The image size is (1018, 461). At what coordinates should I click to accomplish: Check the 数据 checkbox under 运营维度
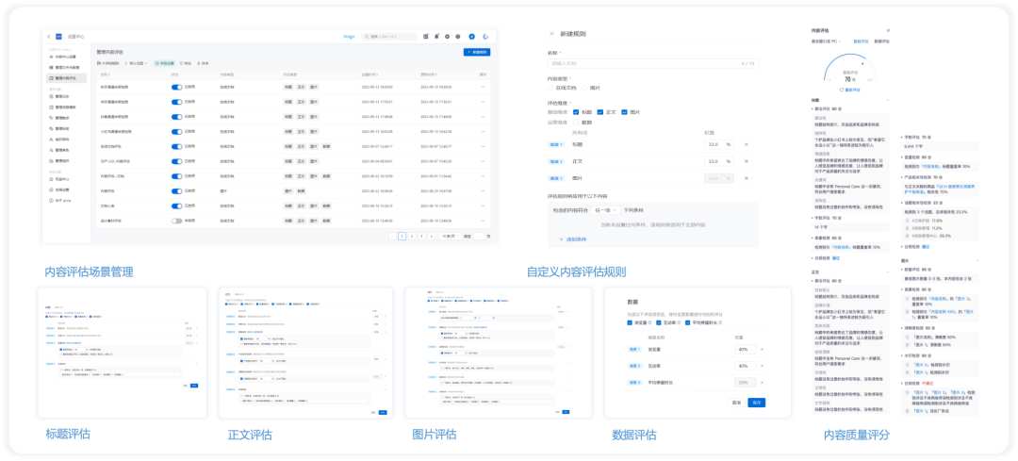click(x=576, y=122)
